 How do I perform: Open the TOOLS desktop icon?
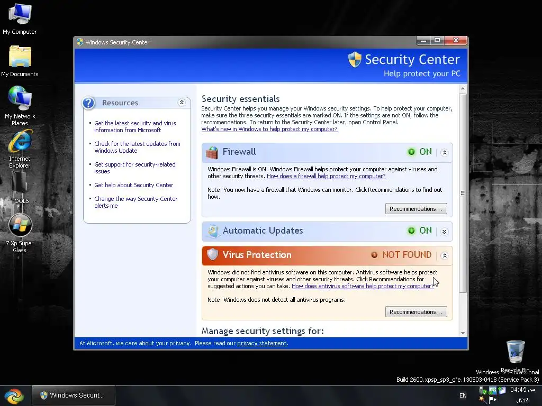(x=20, y=188)
